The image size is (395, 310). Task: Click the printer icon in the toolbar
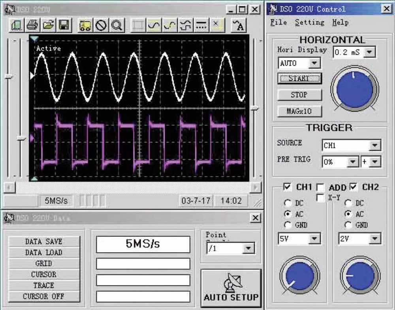[32, 25]
